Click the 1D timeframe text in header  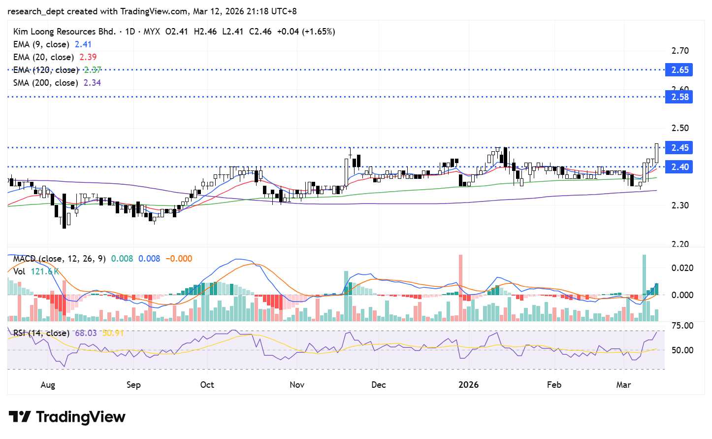[x=130, y=32]
